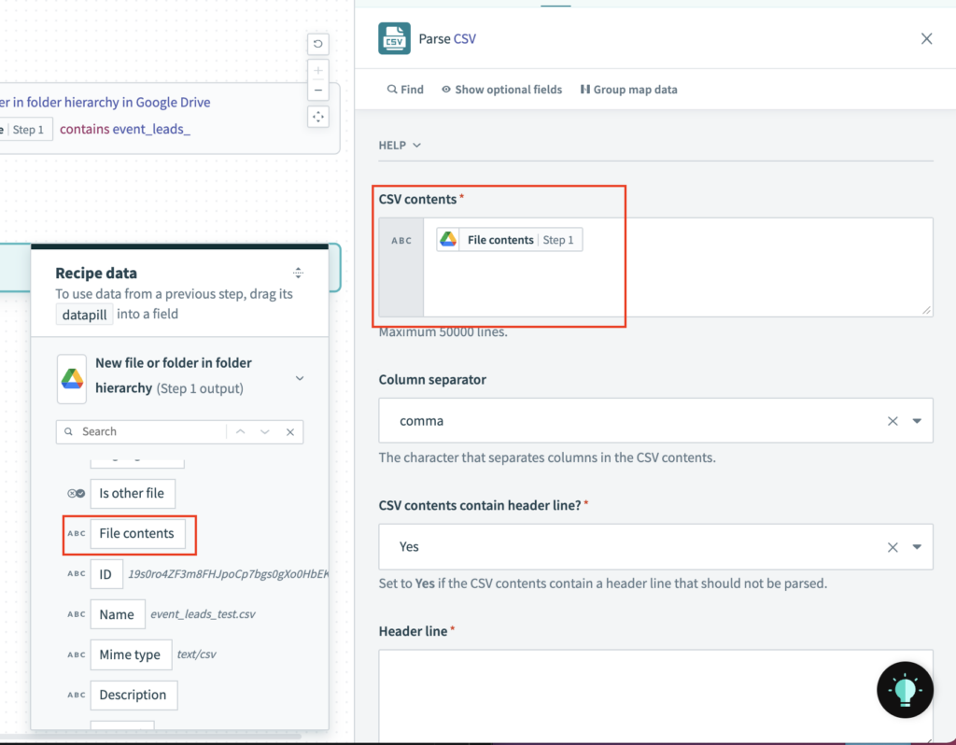Click the fit-to-screen canvas control
The width and height of the screenshot is (956, 745).
pyautogui.click(x=317, y=117)
